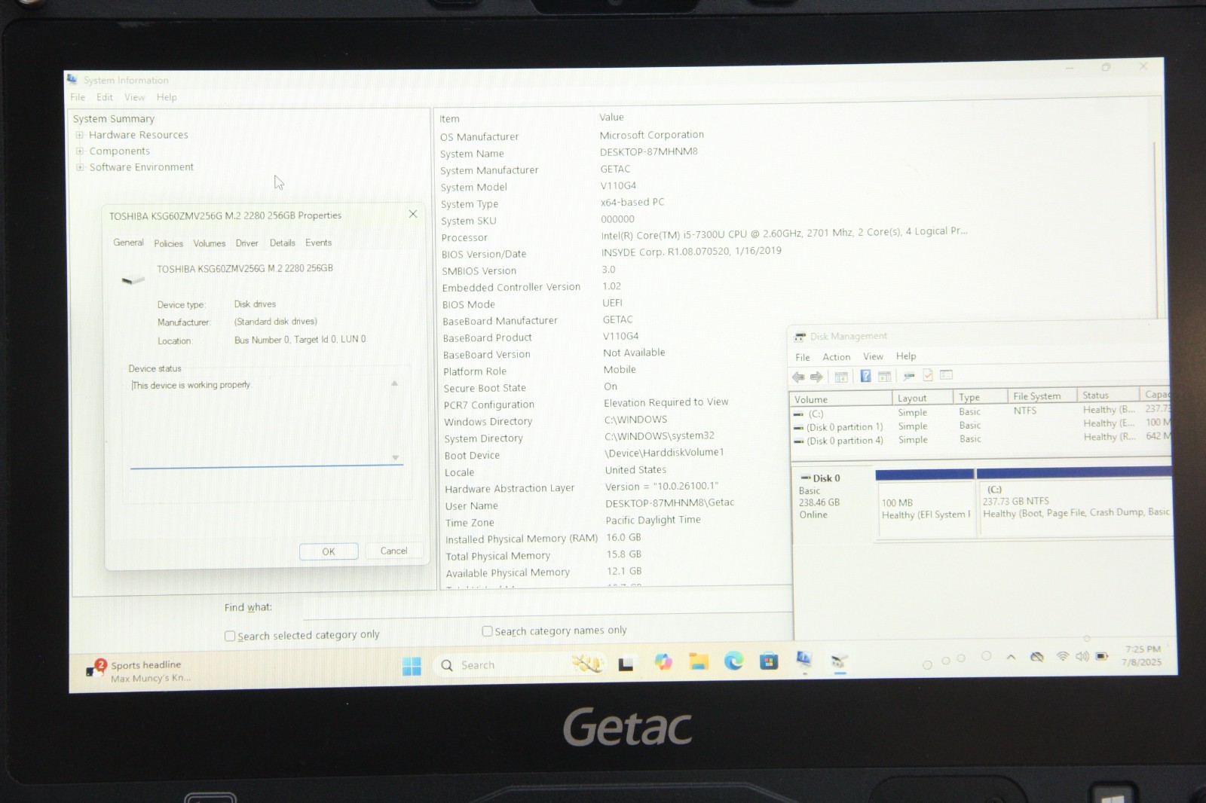Open View menu in Disk Management
Screen dimensions: 1206x803
(873, 356)
